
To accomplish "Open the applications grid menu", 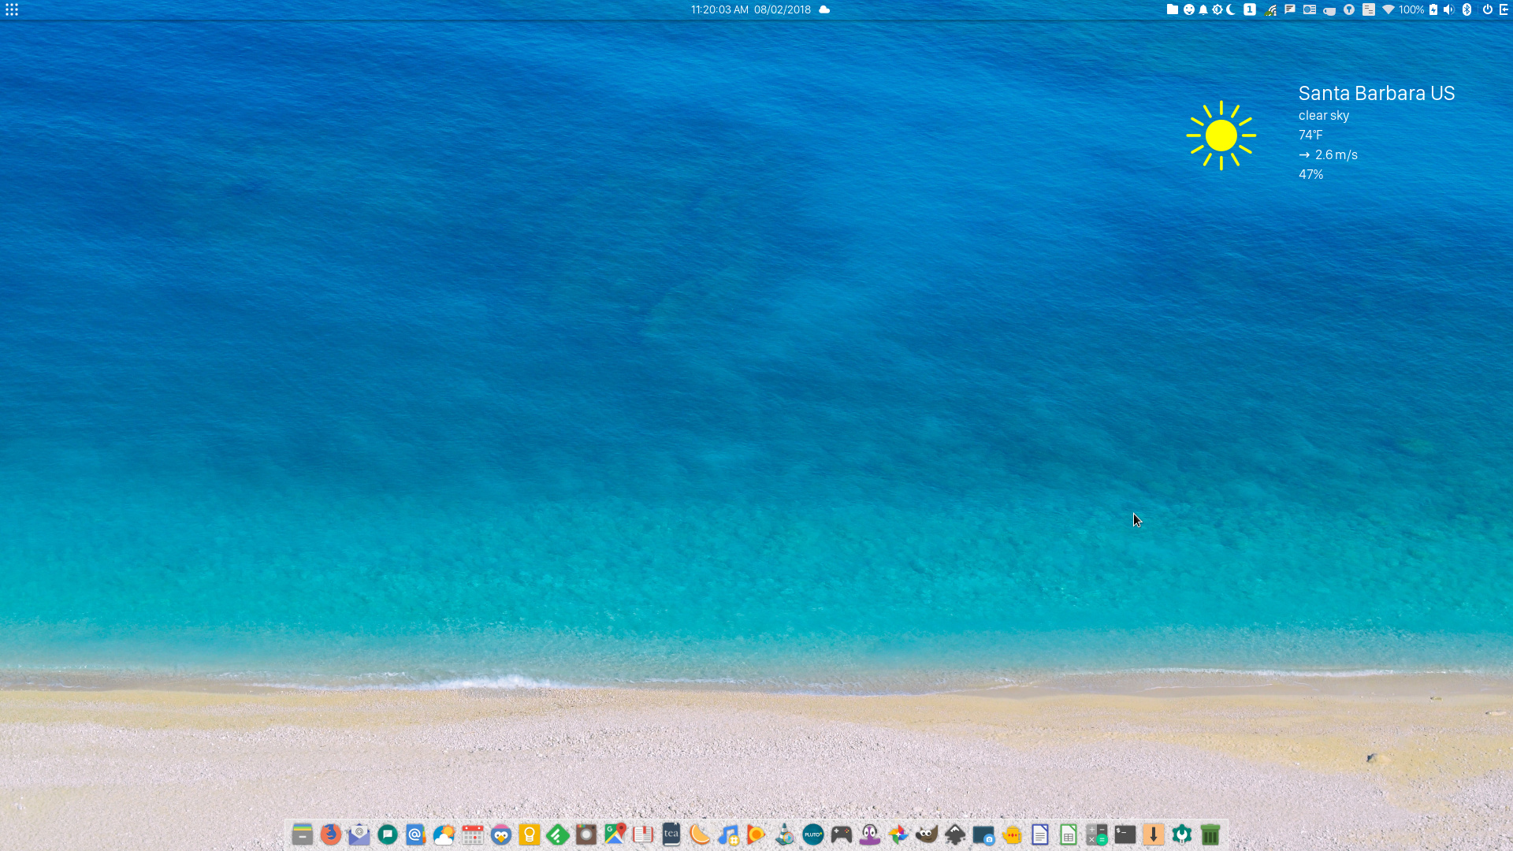I will click(x=12, y=10).
